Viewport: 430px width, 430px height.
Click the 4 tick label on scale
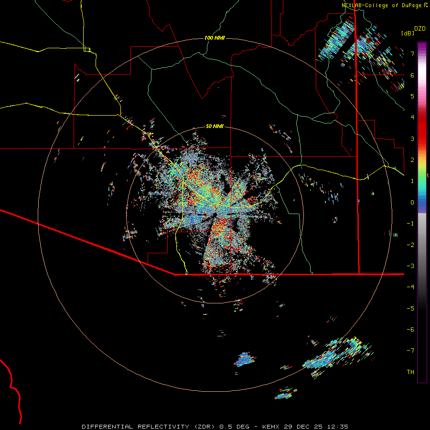point(412,118)
